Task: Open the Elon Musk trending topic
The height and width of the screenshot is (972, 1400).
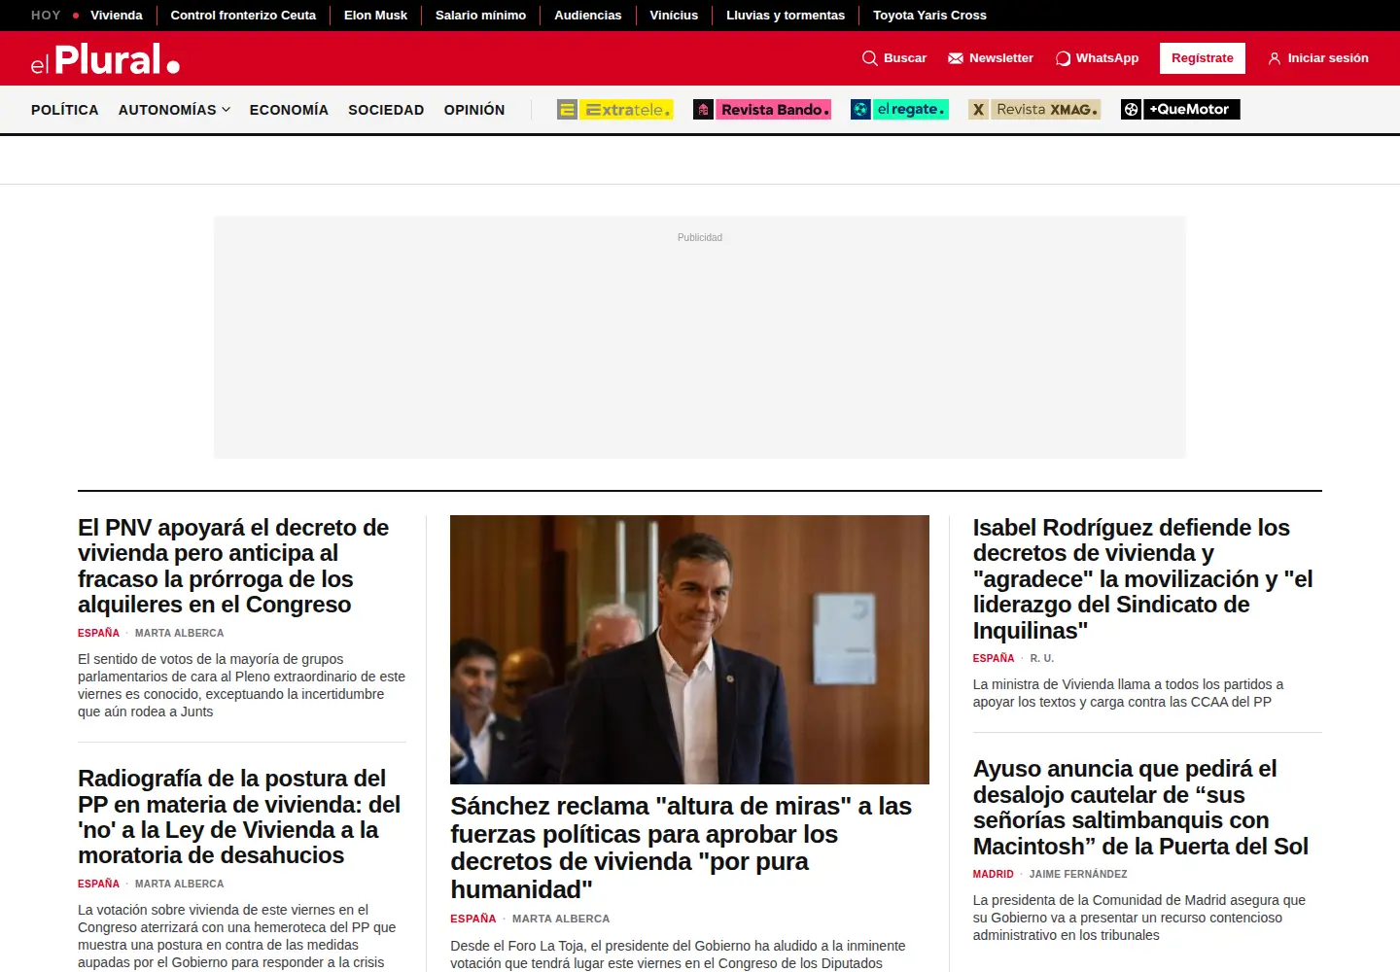Action: [375, 16]
